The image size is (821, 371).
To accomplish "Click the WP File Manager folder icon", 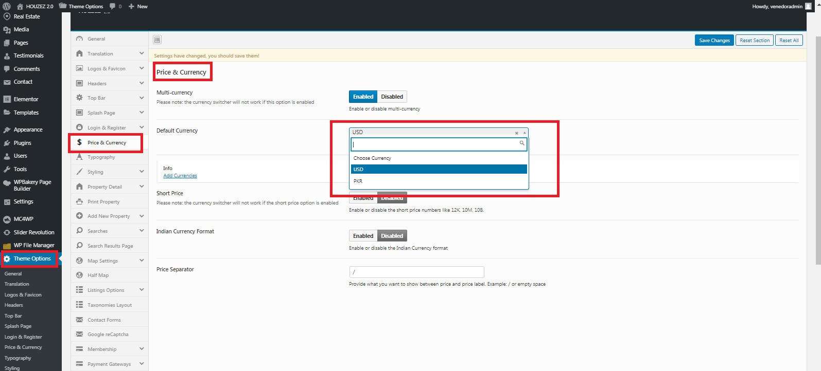I will click(x=7, y=246).
